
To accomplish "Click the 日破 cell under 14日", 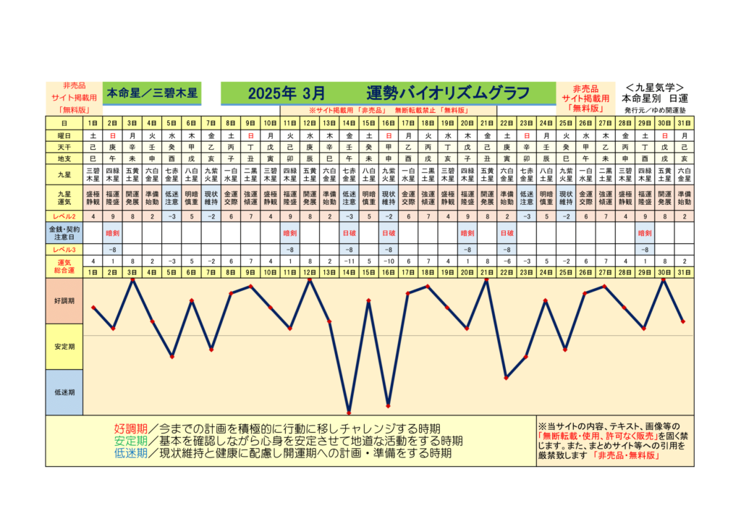I will (350, 233).
